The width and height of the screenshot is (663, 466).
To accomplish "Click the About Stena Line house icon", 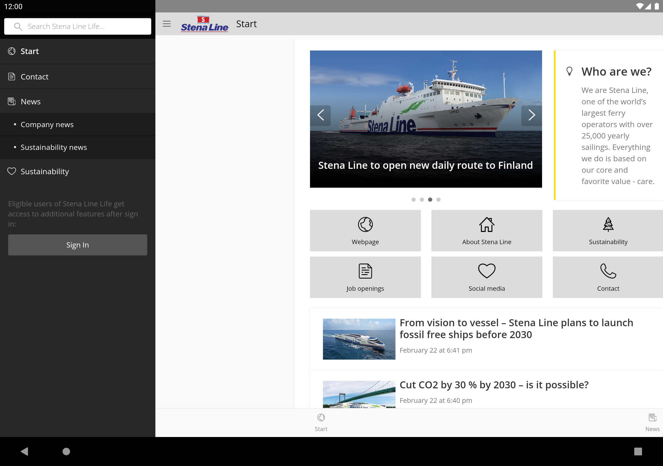I will tap(487, 224).
